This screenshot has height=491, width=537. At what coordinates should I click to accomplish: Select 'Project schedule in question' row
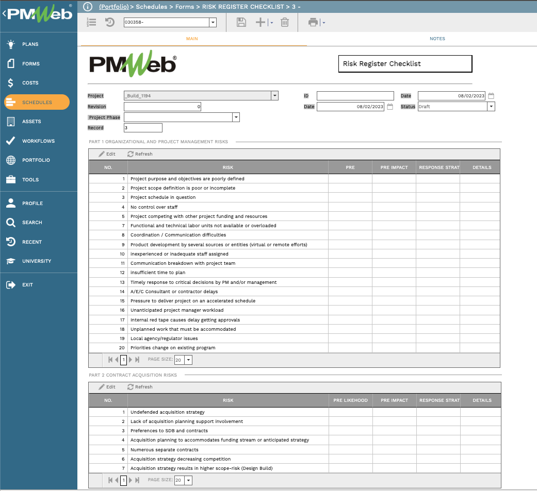[294, 197]
